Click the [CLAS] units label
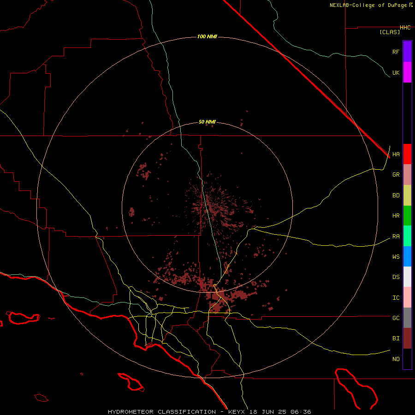 pos(390,32)
